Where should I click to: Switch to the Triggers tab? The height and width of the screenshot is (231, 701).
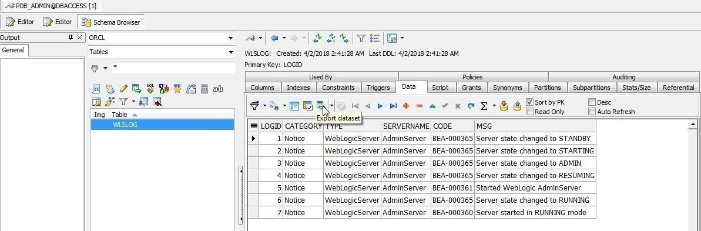[x=378, y=88]
